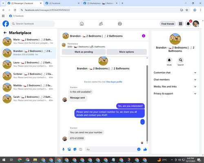
Task: Open the taskbar clock showing 6:42 PM
Action: (190, 160)
